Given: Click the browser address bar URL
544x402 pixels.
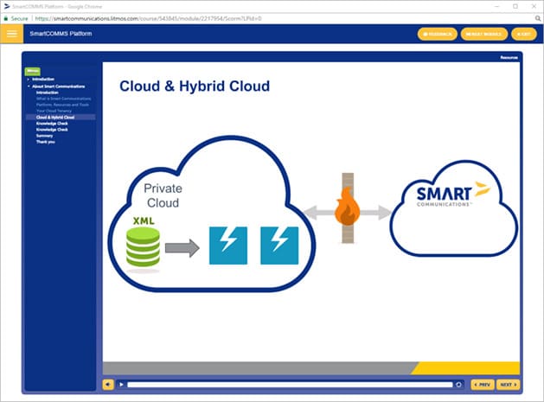Looking at the screenshot, I should [149, 18].
